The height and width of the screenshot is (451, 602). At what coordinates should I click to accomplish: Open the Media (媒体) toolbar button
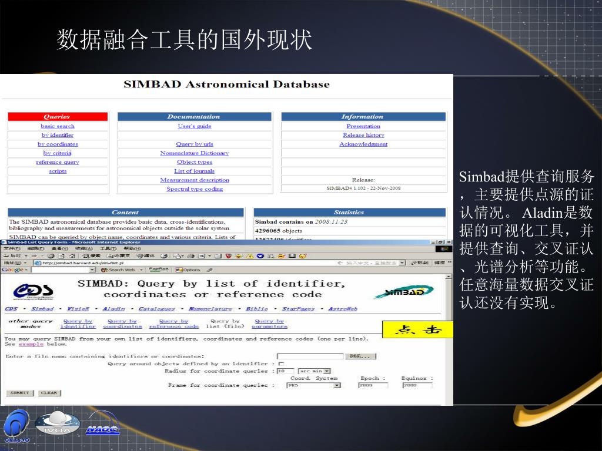(146, 256)
